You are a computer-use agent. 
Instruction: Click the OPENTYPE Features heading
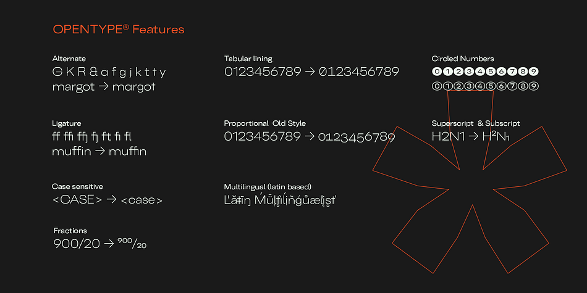[118, 29]
